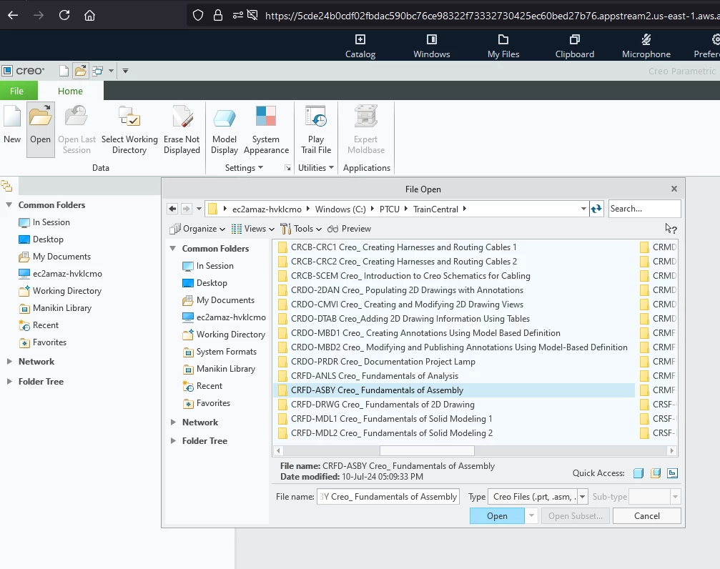Viewport: 720px width, 569px height.
Task: Click open folder icon in quick access toolbar
Action: (x=80, y=71)
